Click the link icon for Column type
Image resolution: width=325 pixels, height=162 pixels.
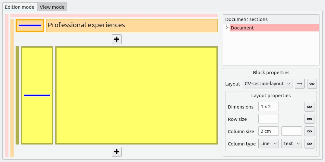pos(309,144)
